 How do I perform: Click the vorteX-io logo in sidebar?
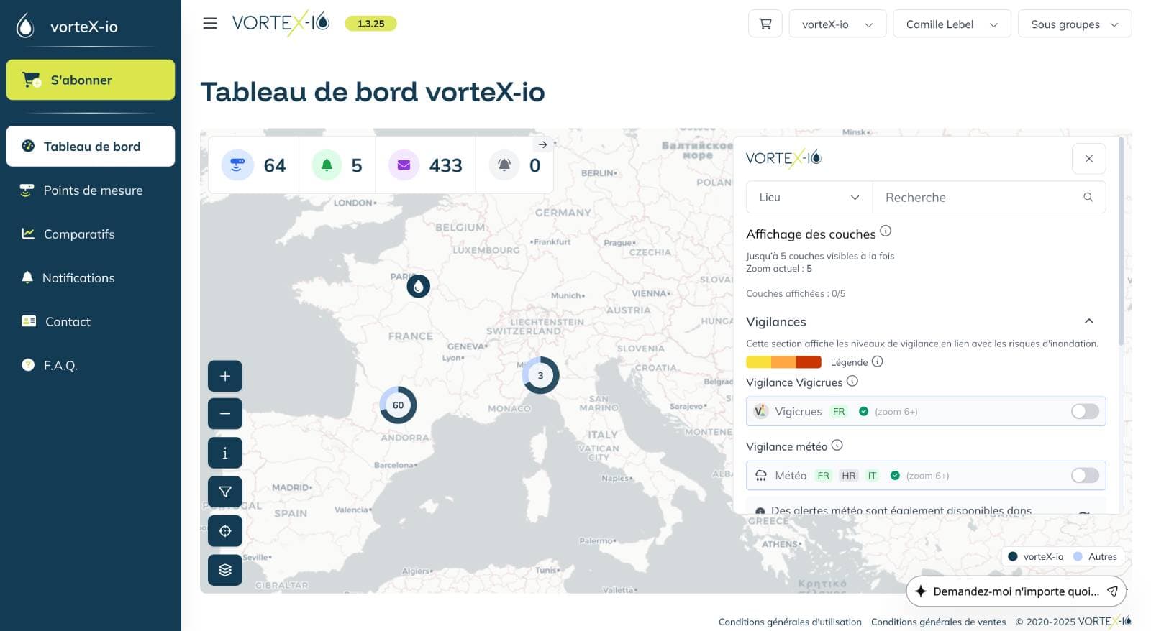68,27
